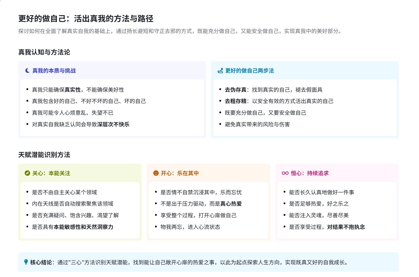Click the bullet about 物我两忘，进入心流状态
This screenshot has width=419, height=277.
[x=190, y=227]
